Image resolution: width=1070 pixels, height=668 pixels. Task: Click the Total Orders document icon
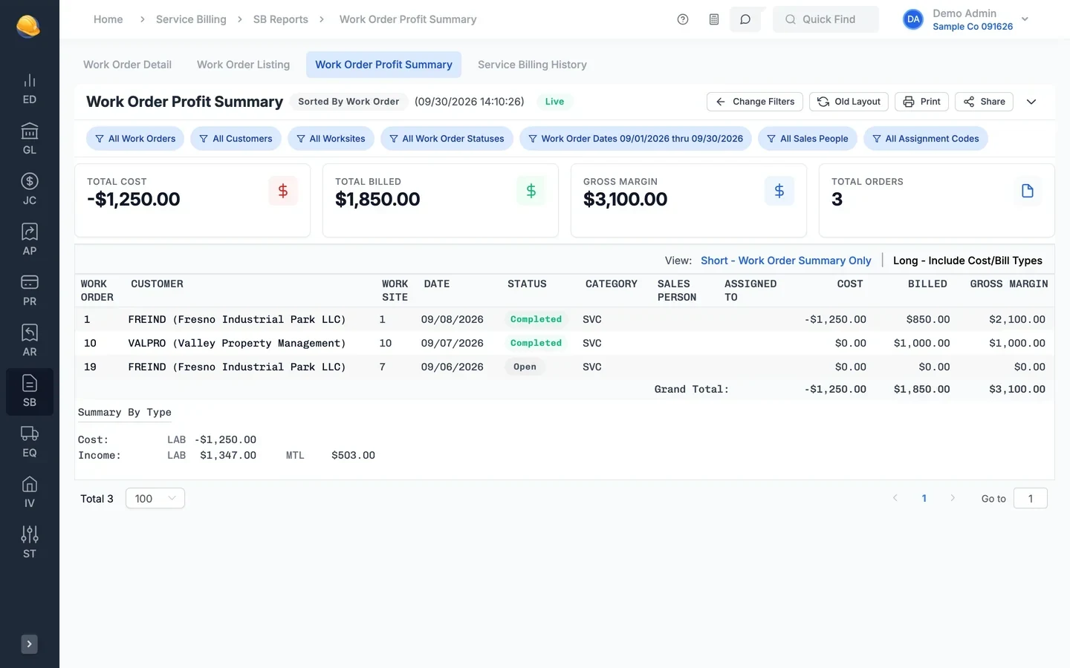(1028, 191)
